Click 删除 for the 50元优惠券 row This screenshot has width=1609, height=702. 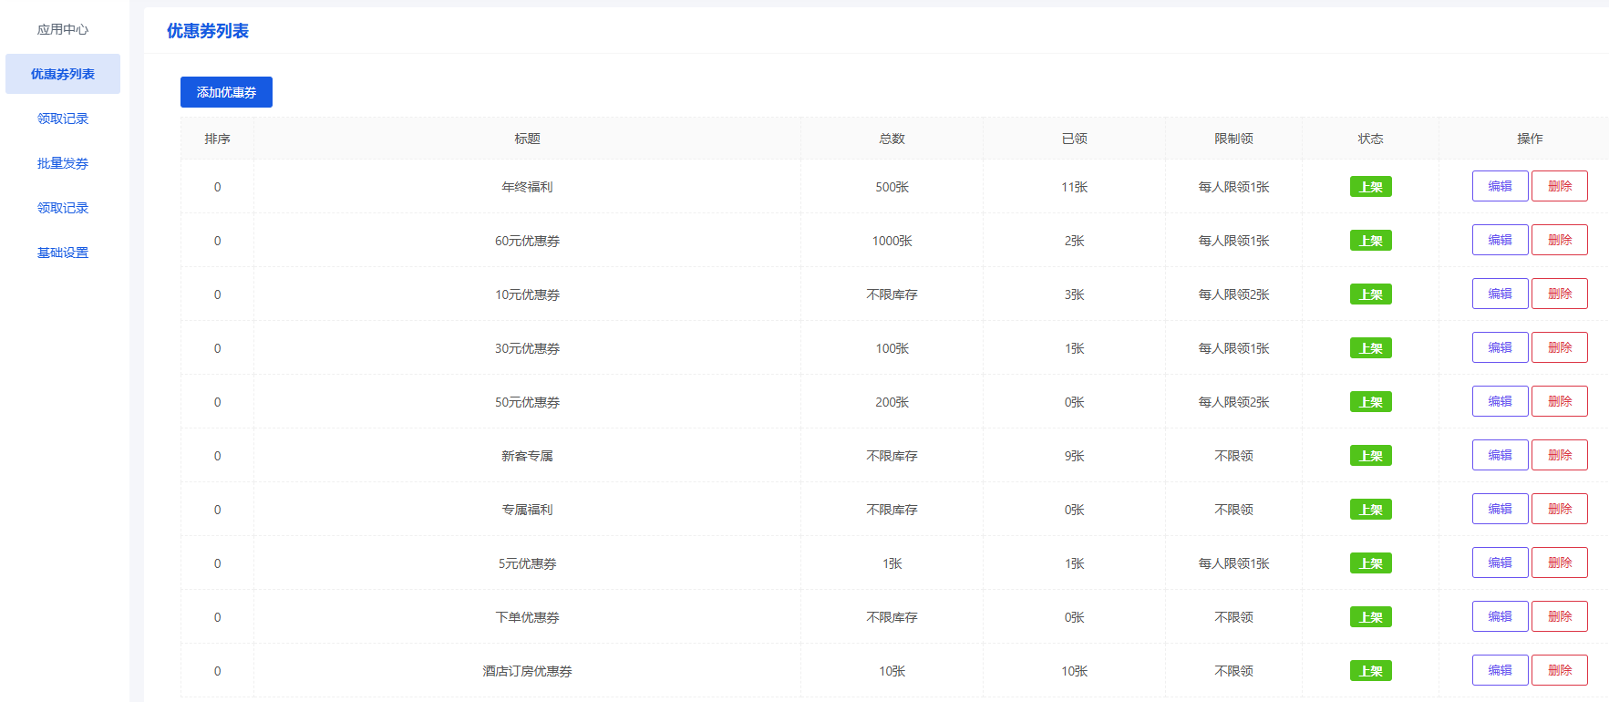pyautogui.click(x=1559, y=401)
